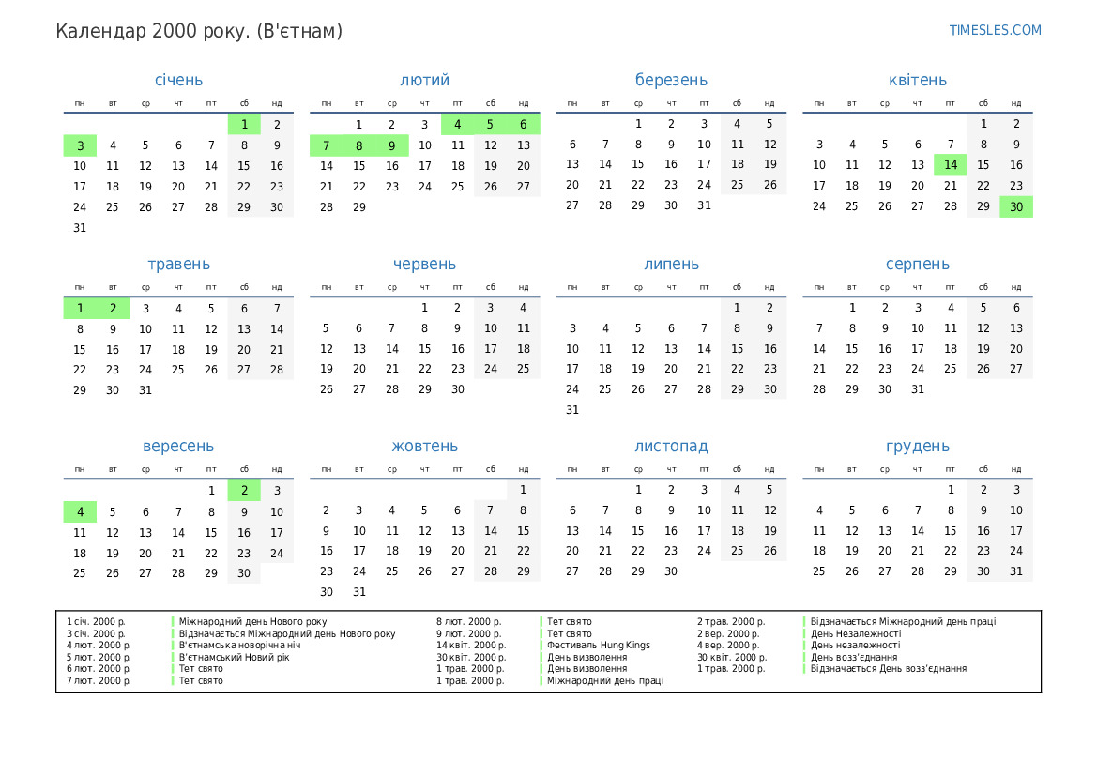Click day 1 in червень

click(x=425, y=308)
